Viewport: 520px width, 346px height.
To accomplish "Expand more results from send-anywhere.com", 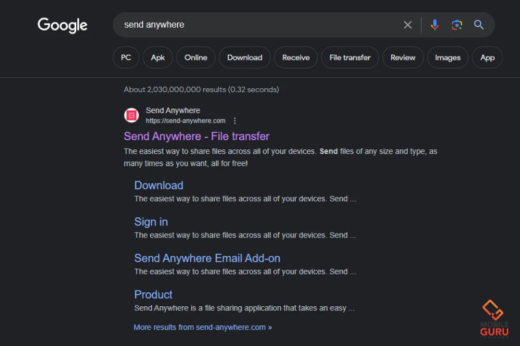I will (x=202, y=327).
